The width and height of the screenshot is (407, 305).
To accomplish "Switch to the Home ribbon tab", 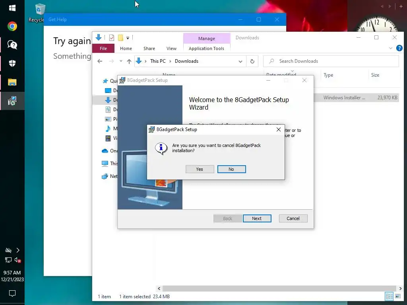I will (x=126, y=48).
